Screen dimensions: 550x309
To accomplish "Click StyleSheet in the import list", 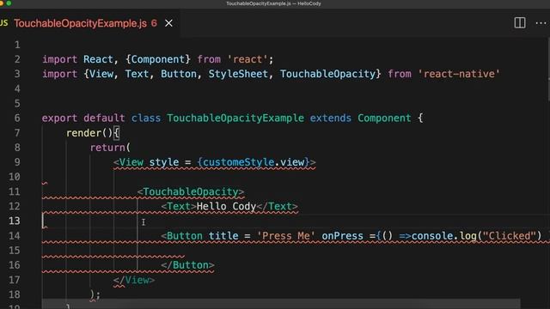I will click(238, 74).
